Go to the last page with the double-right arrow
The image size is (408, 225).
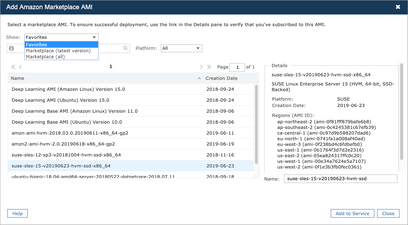(209, 67)
